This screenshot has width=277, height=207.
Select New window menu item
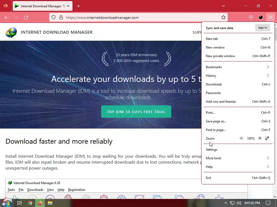(238, 47)
